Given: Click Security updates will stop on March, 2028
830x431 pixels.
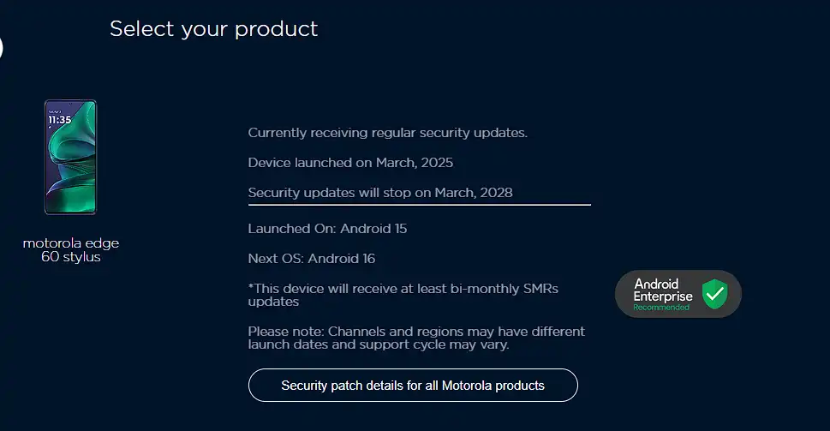Looking at the screenshot, I should (x=380, y=192).
